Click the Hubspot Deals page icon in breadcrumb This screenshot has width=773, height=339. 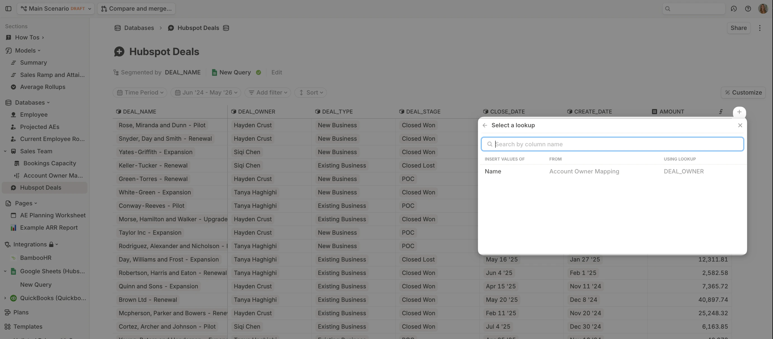tap(171, 28)
